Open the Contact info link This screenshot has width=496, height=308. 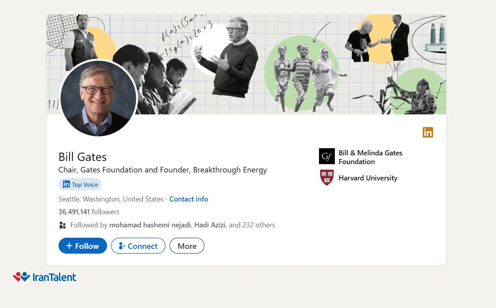coord(188,199)
